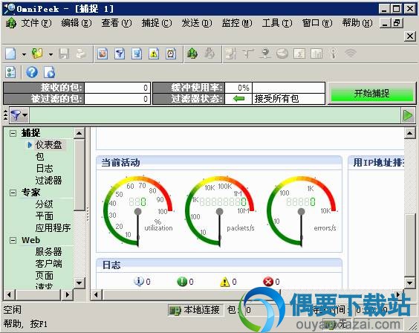This screenshot has height=333, width=419.
Task: Select 日志 in the navigation tree
Action: [x=45, y=169]
